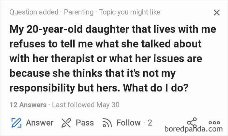Click the Follow feed icon
Image resolution: width=228 pixels, height=136 pixels.
pos(107,123)
